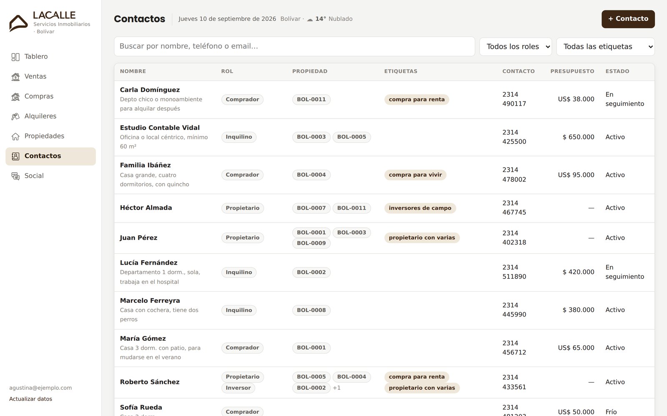Viewport: 667px width, 416px height.
Task: Switch to Social section
Action: (50, 176)
